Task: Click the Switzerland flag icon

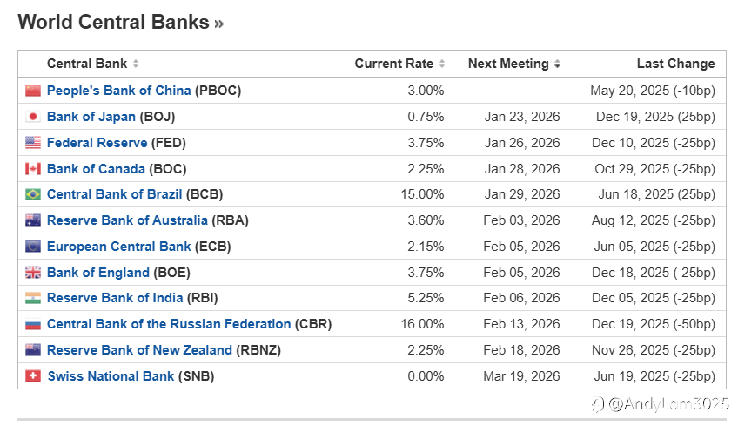Action: pos(33,376)
